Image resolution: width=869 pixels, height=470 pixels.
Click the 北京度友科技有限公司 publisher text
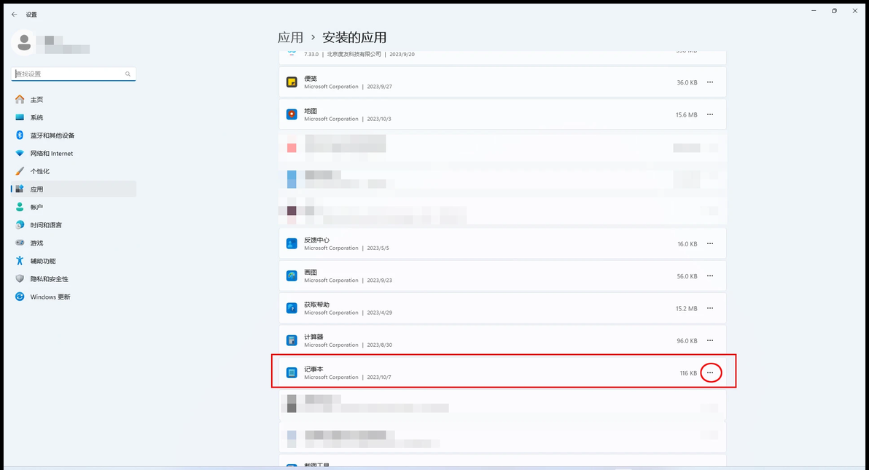click(x=354, y=55)
